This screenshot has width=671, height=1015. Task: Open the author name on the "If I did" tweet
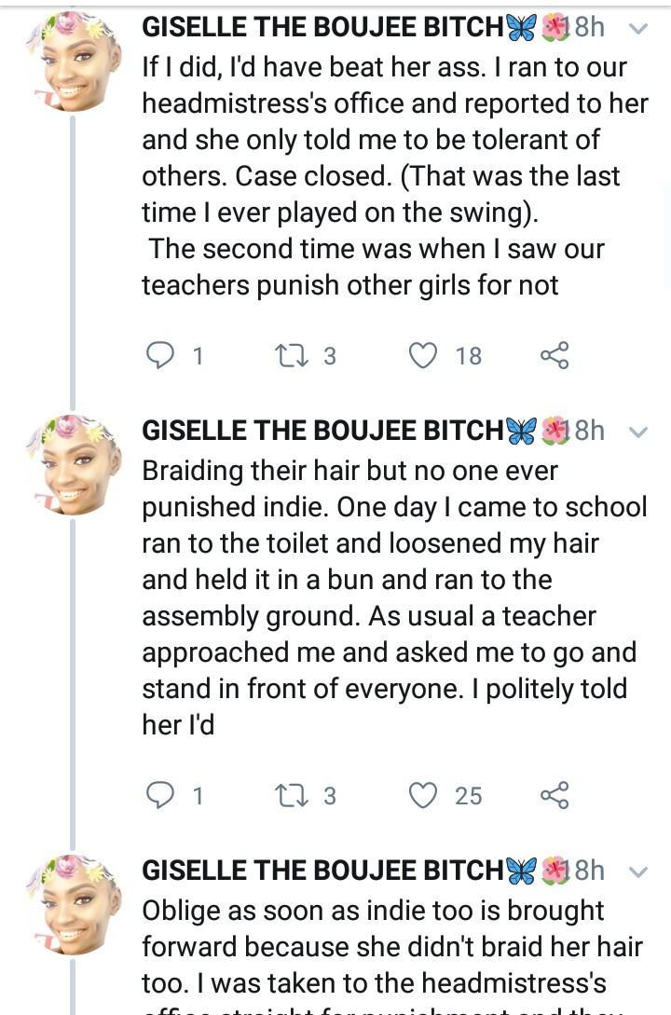(322, 28)
